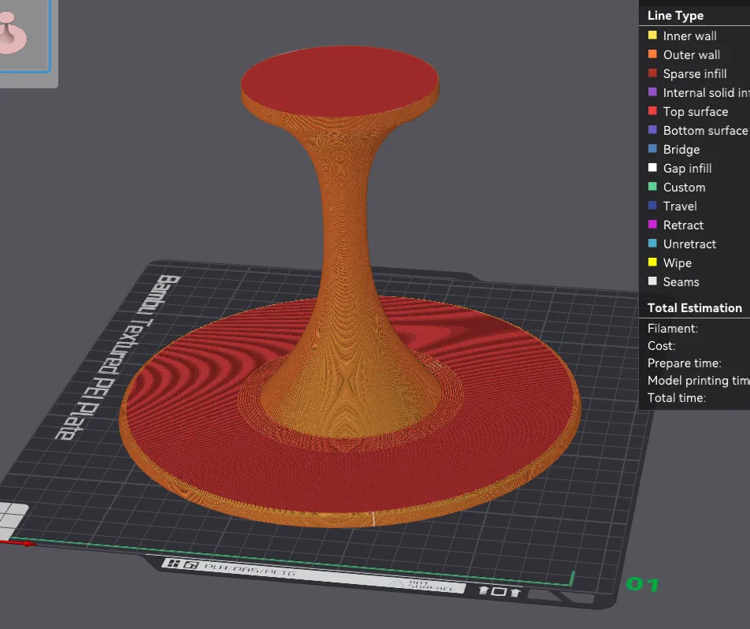Click the Top surface red swatch
This screenshot has height=629, width=750.
click(652, 111)
